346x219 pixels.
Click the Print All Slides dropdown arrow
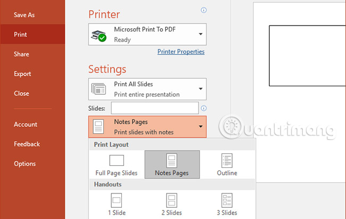pyautogui.click(x=201, y=89)
